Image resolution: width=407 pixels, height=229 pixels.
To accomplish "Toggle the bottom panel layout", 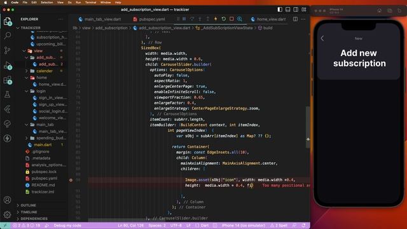I will tap(288, 10).
